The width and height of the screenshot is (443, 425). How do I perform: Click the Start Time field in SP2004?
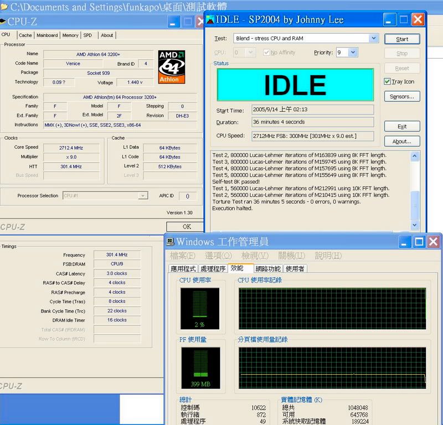pyautogui.click(x=313, y=110)
